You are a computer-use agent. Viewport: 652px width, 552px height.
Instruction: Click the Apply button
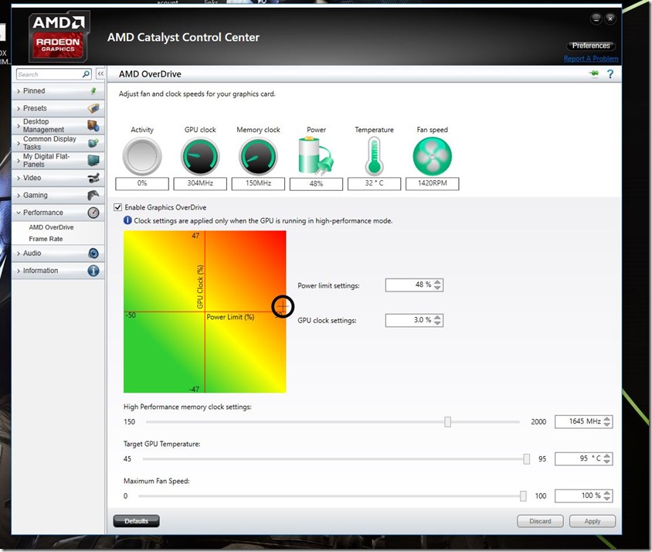pyautogui.click(x=592, y=521)
